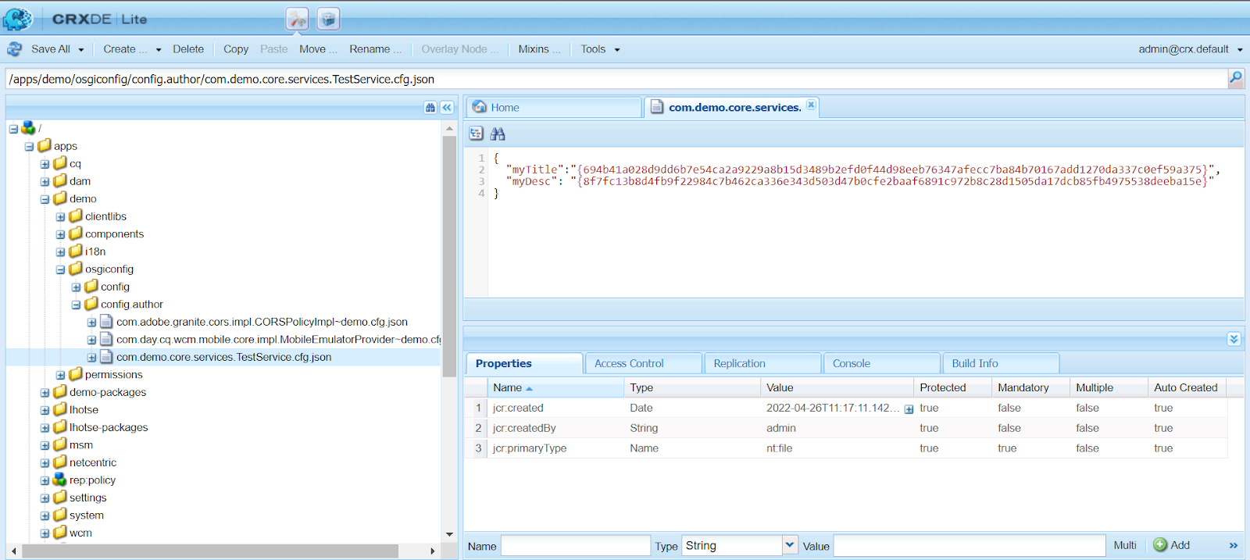Viewport: 1250px width, 560px height.
Task: Select the netcentric folder in tree
Action: 93,462
